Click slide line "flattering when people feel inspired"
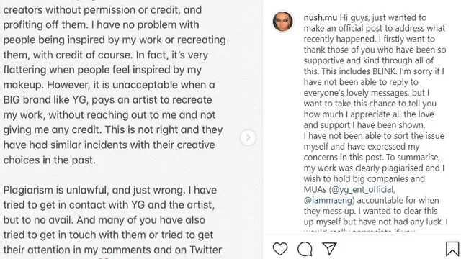461x259 pixels. (x=102, y=70)
